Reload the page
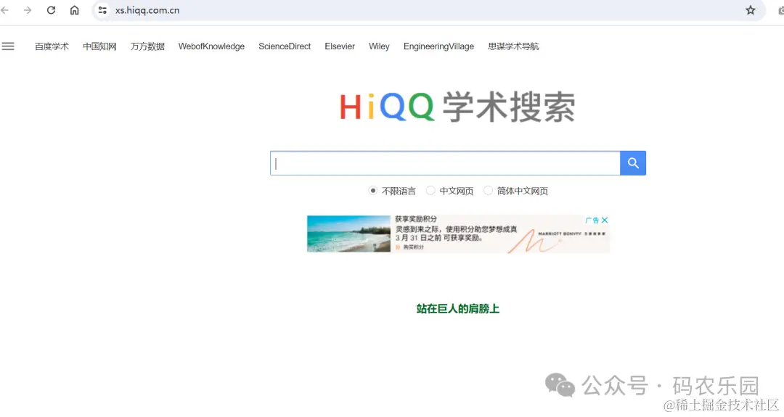The image size is (784, 417). pyautogui.click(x=51, y=10)
